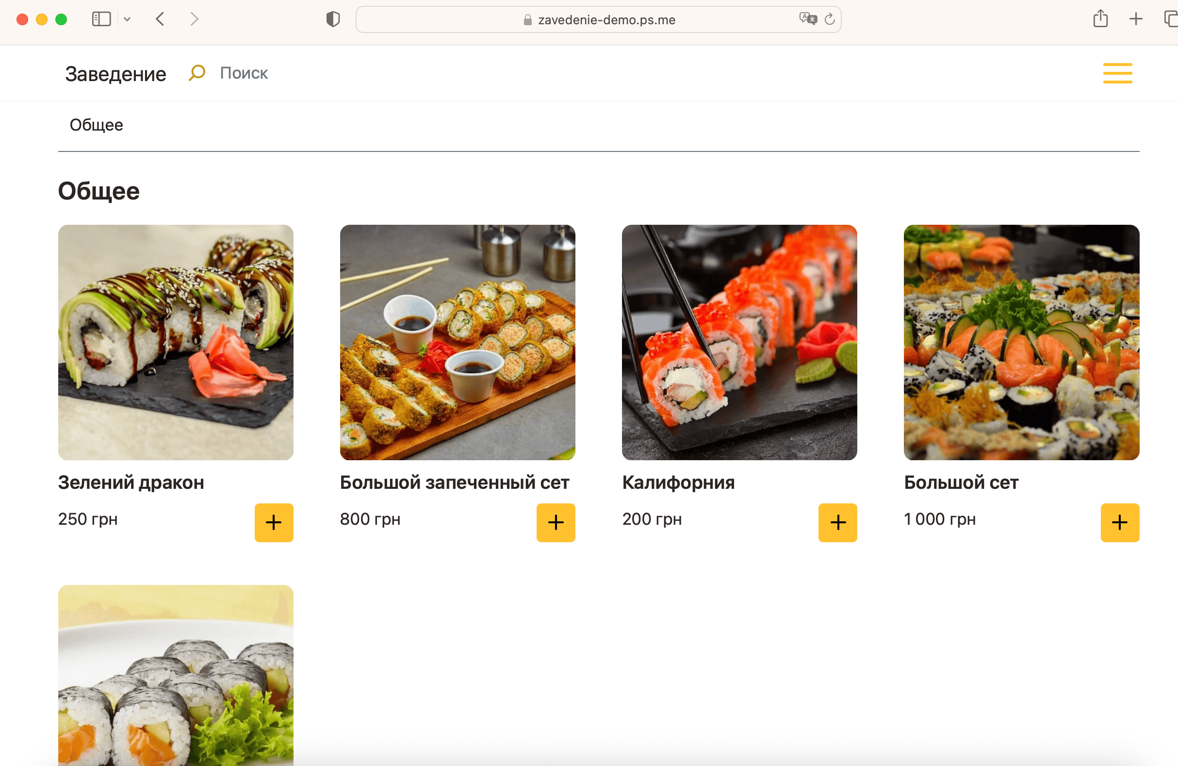
Task: Add Большой сет to cart
Action: tap(1120, 522)
